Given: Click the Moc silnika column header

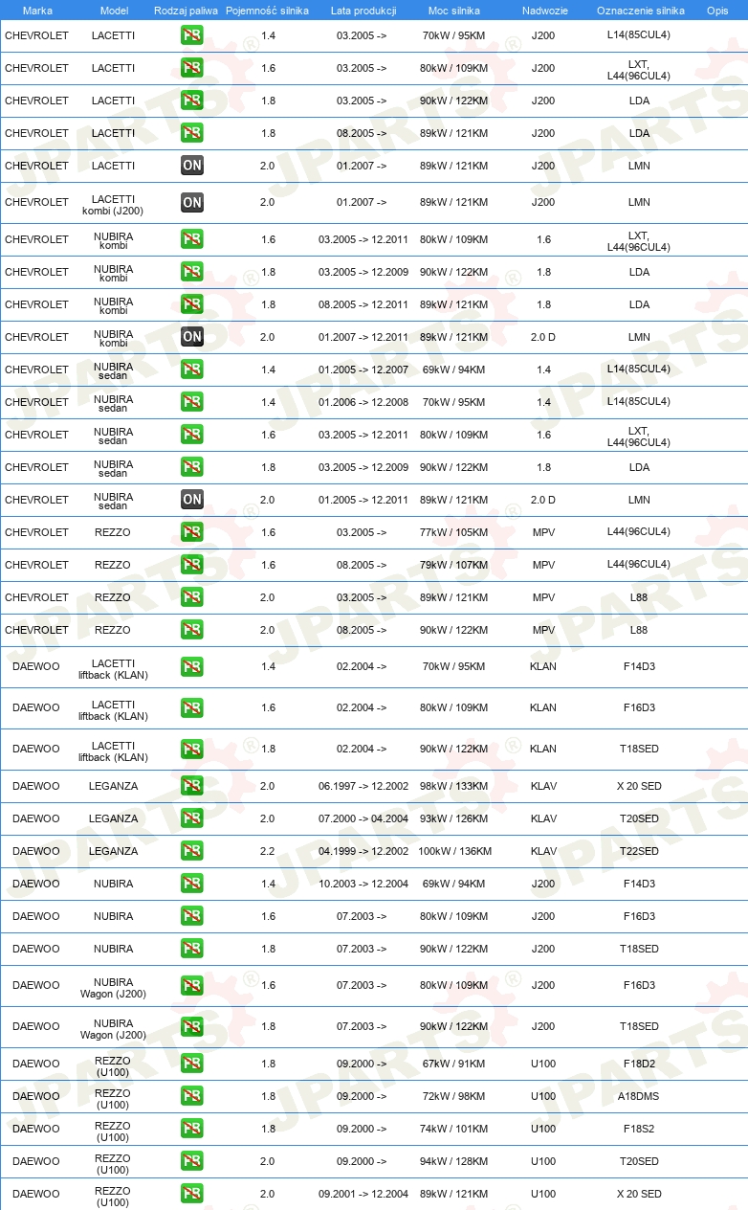Looking at the screenshot, I should (x=454, y=11).
